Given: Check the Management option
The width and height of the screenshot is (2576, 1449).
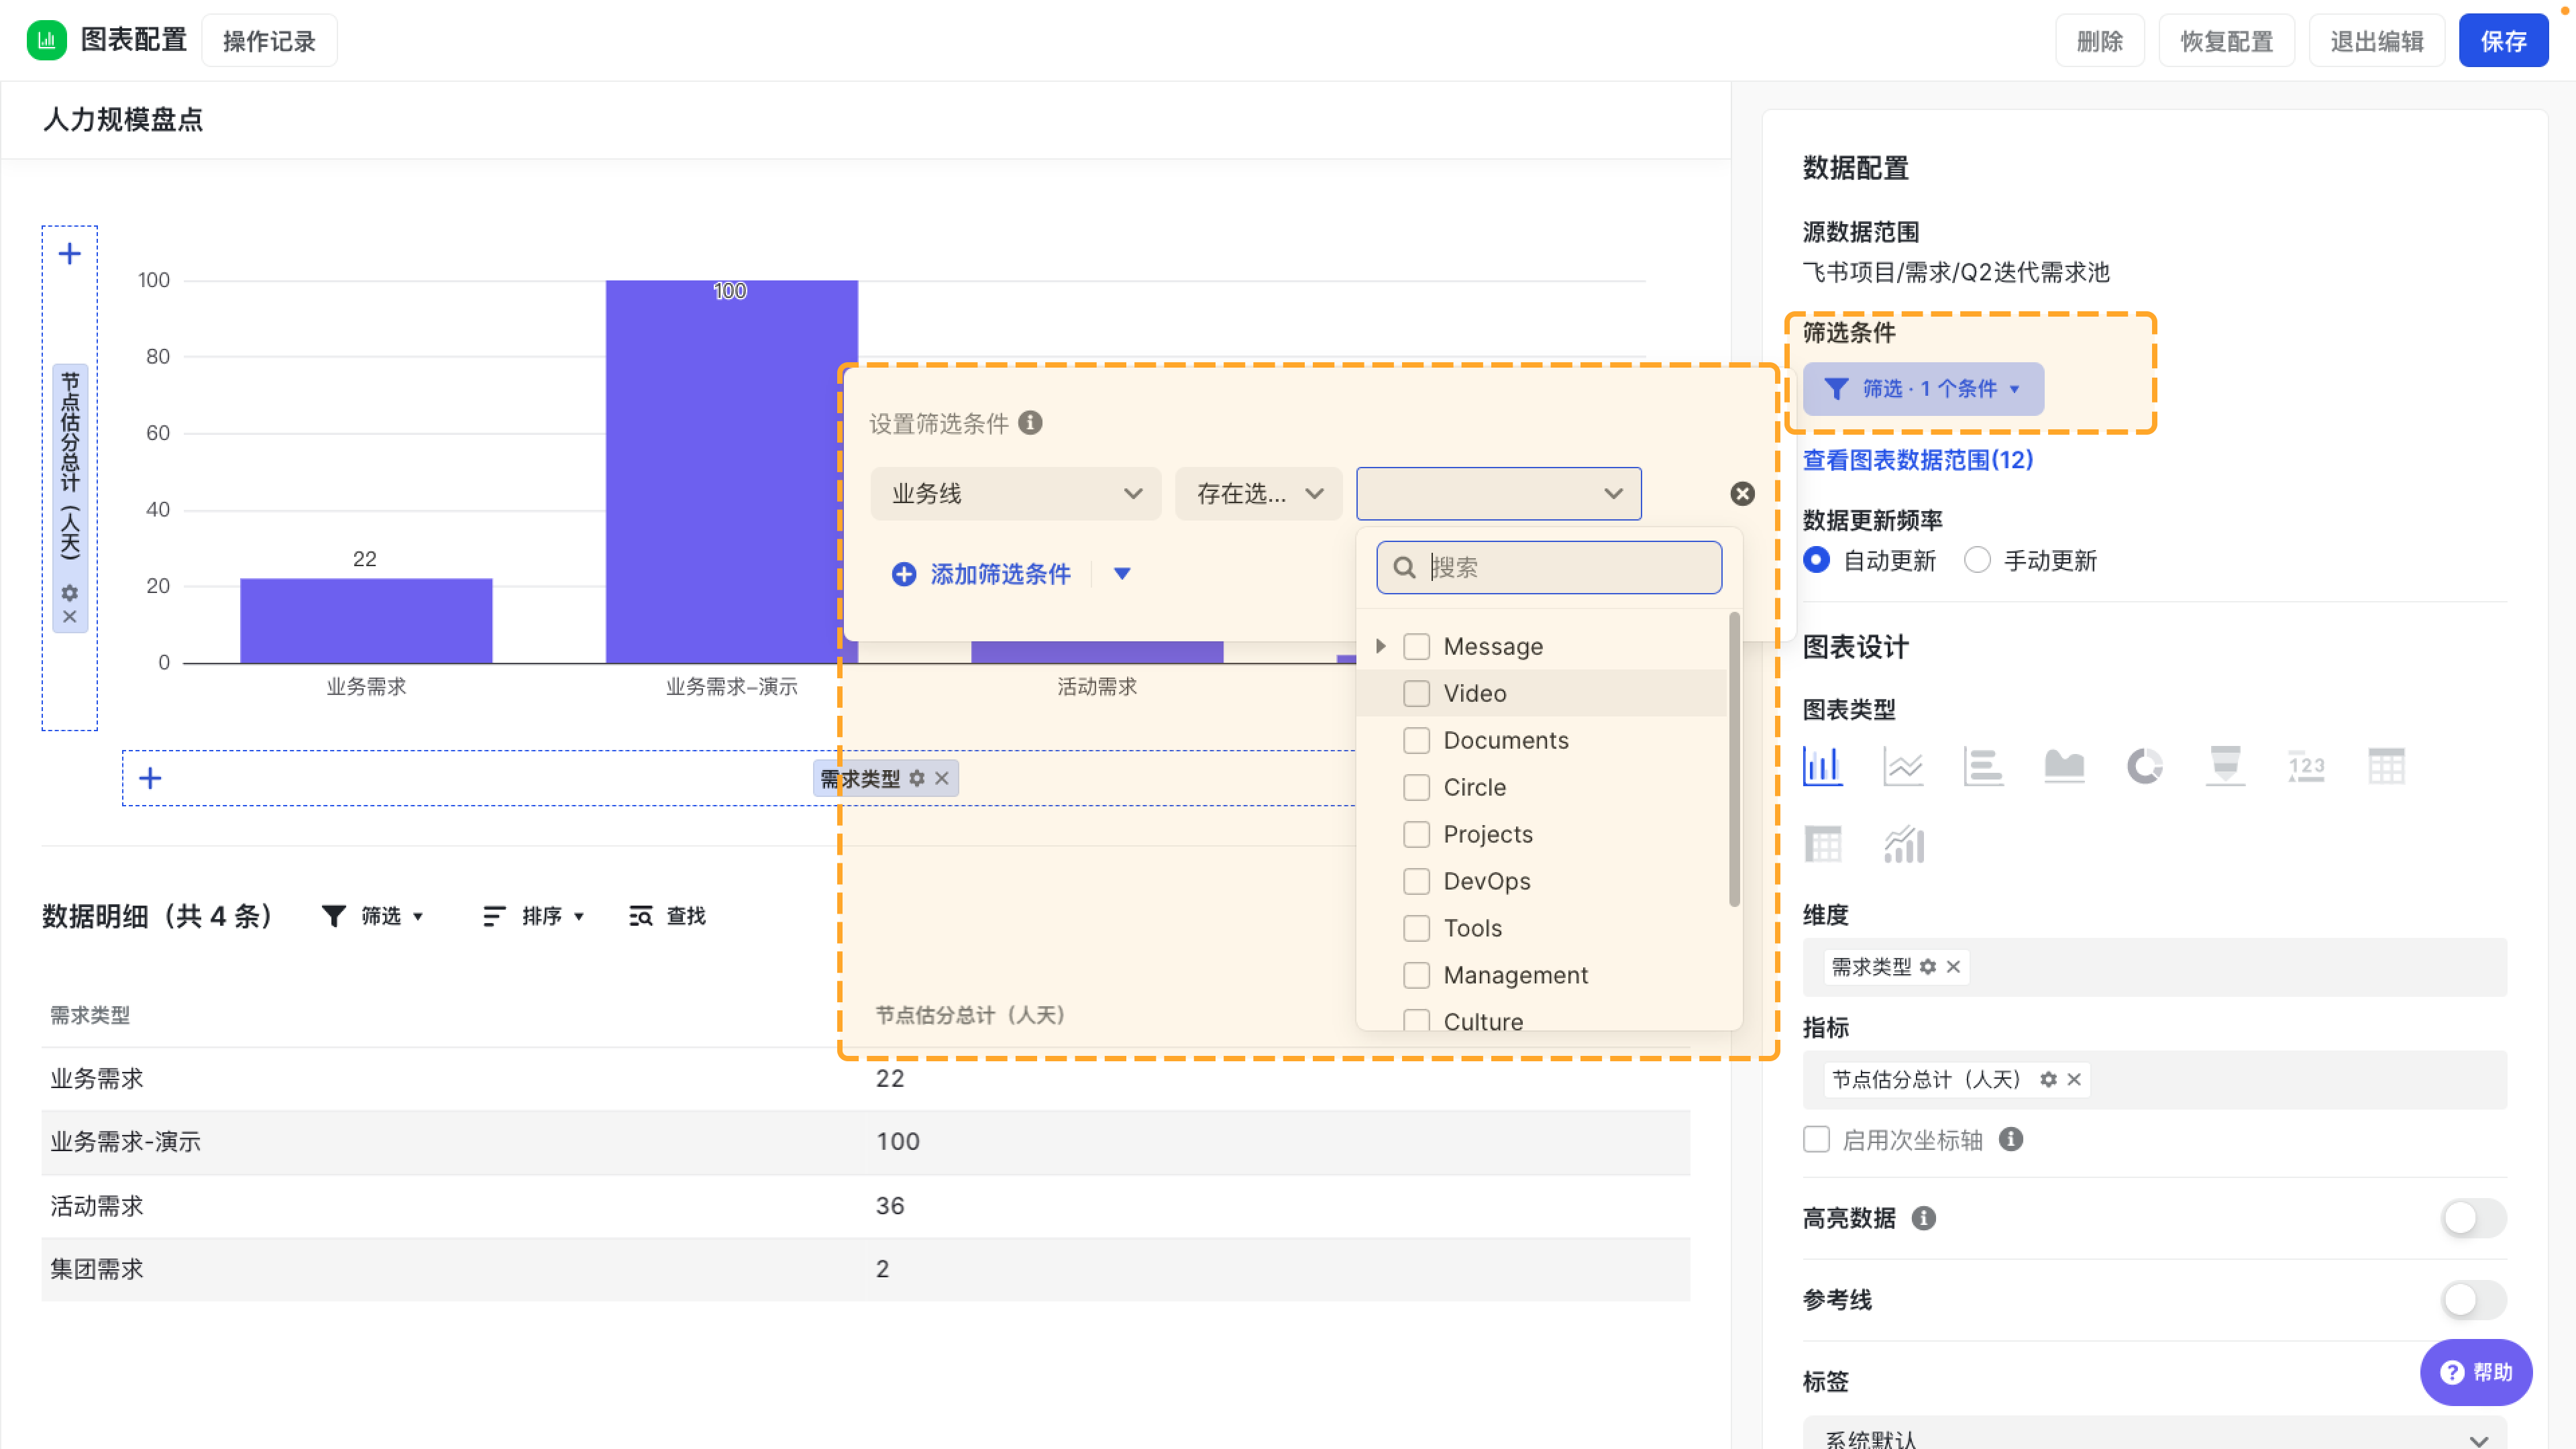Looking at the screenshot, I should [1416, 976].
